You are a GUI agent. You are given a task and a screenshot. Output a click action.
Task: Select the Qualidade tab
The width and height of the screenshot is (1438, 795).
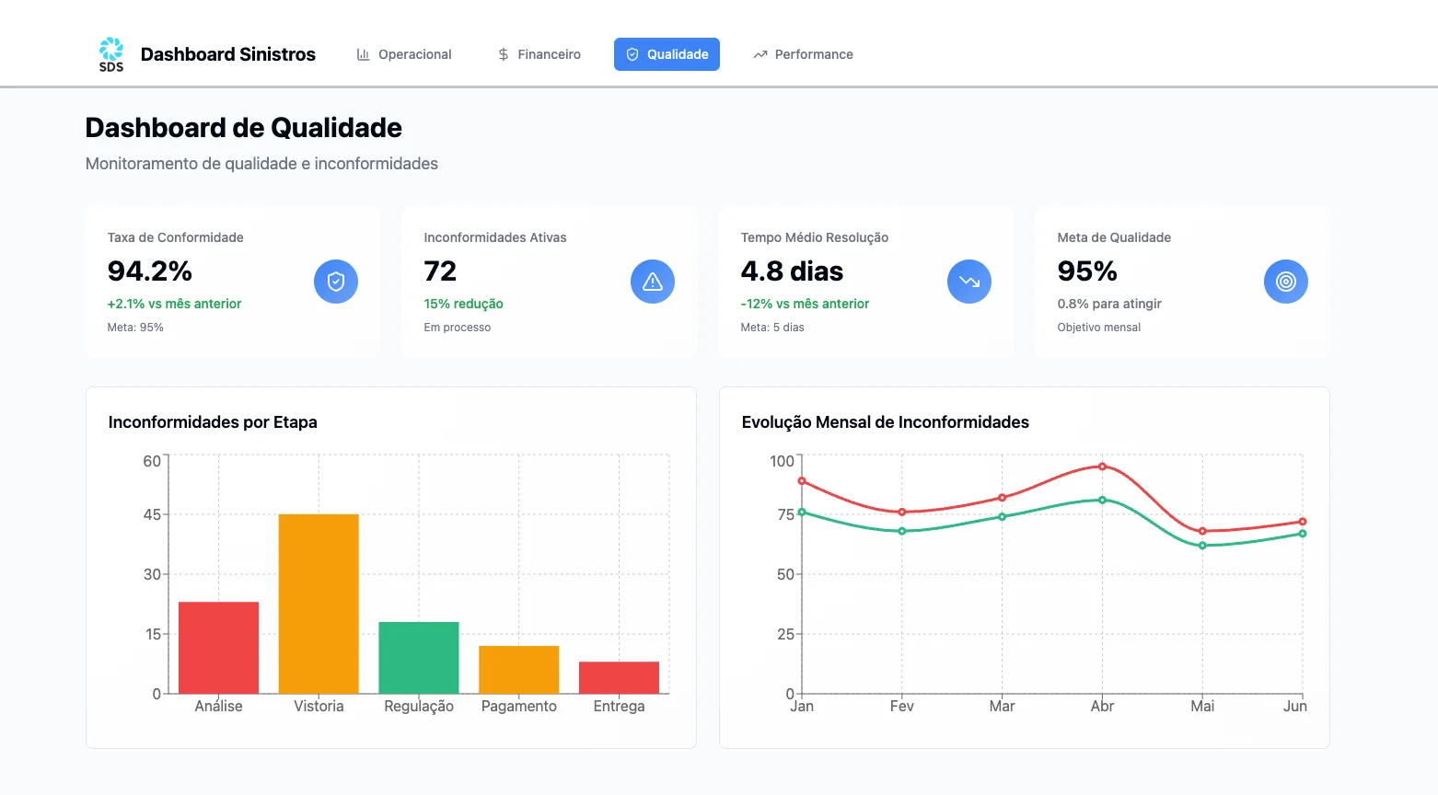coord(667,54)
